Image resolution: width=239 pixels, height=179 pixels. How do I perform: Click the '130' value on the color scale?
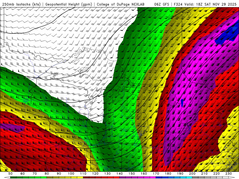tap(108, 174)
